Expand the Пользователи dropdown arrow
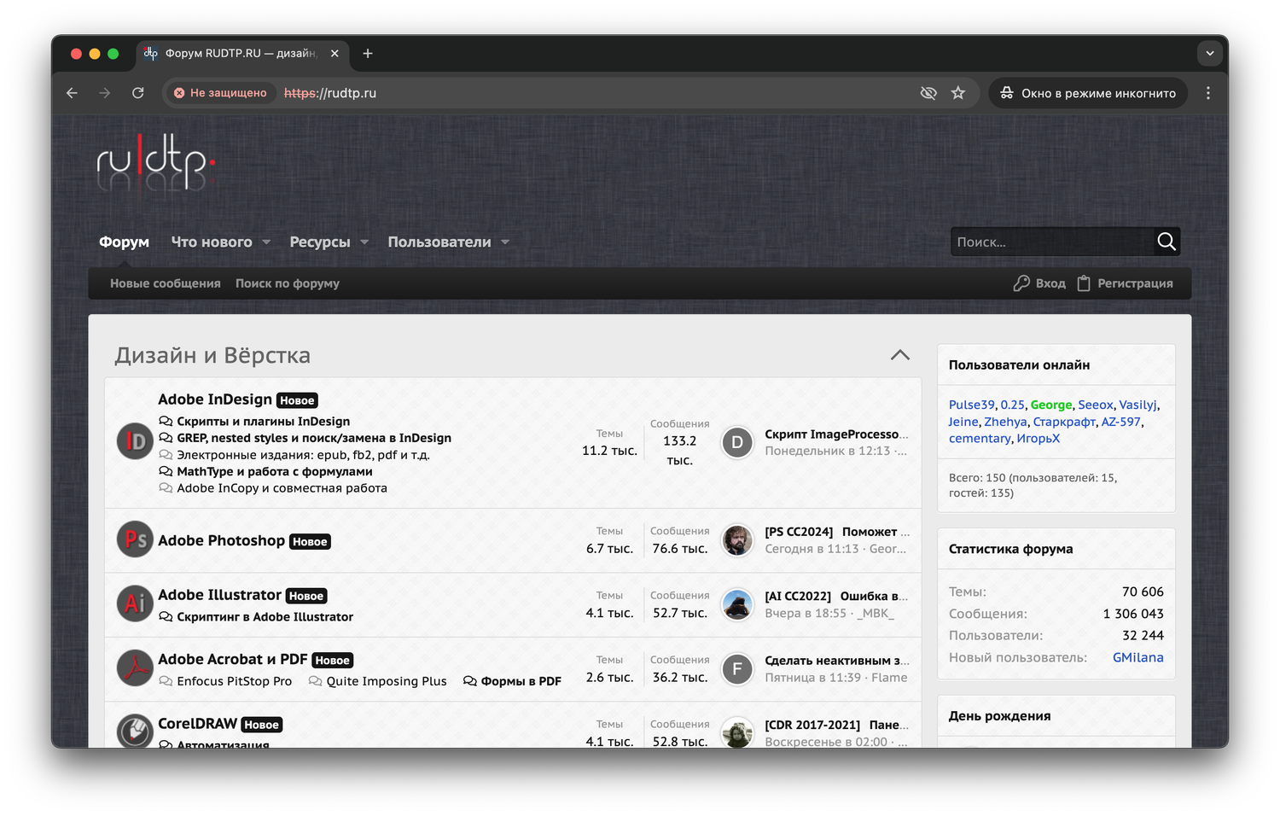Viewport: 1280px width, 816px height. [x=505, y=242]
